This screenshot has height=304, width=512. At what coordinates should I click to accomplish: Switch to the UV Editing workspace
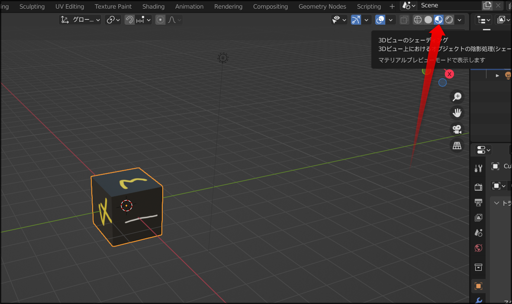tap(70, 6)
